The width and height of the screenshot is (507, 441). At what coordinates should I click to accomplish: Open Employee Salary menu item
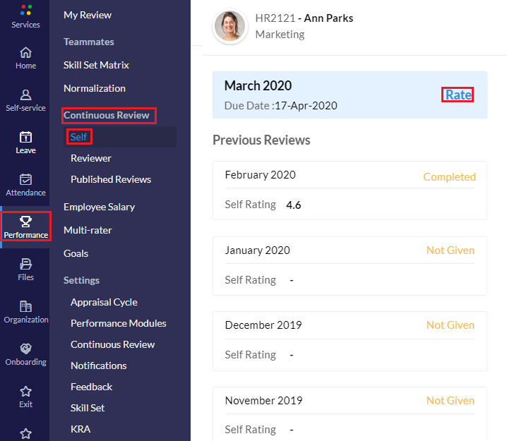pos(99,207)
